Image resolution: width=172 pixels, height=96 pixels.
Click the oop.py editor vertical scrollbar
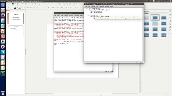click(x=143, y=34)
